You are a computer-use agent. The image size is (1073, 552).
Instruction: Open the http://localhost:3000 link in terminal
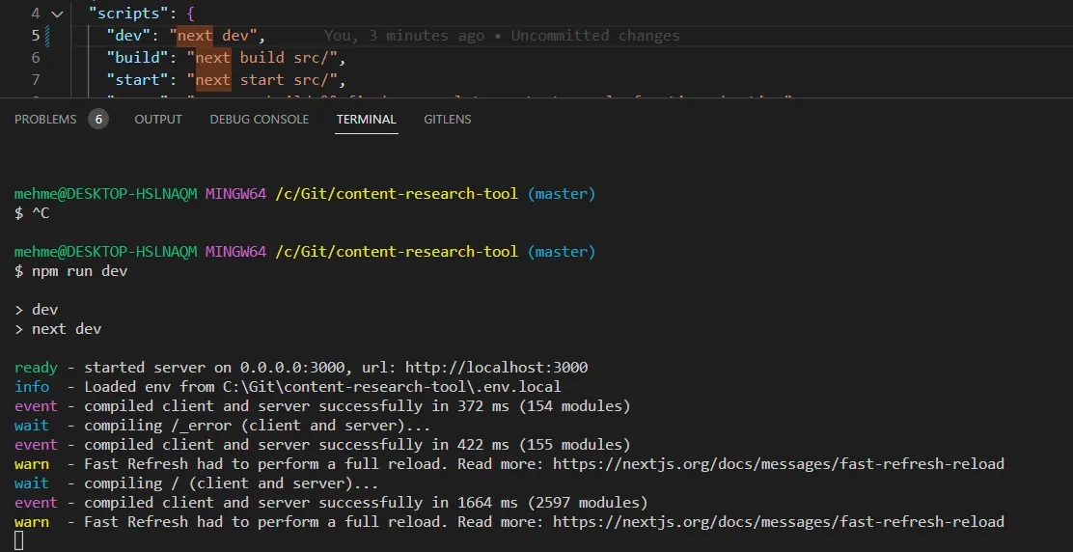496,368
